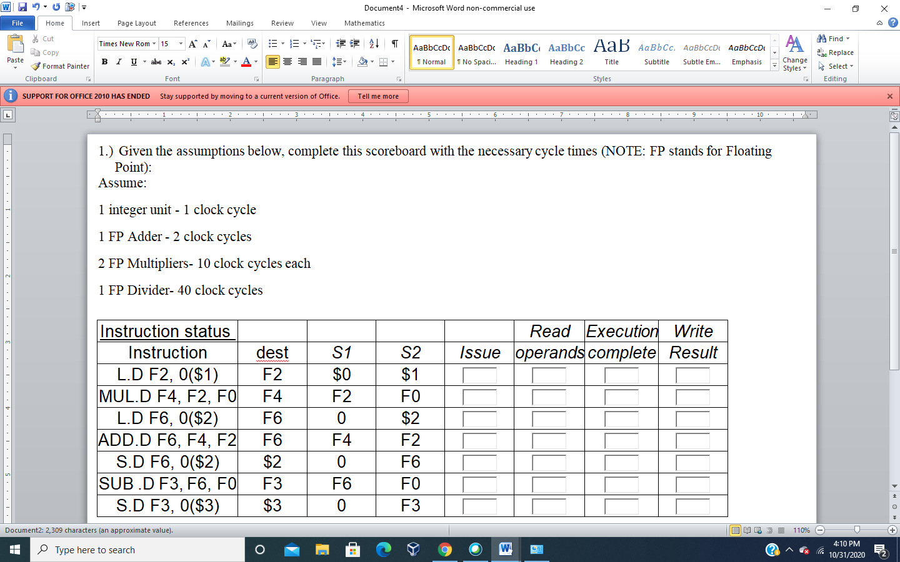Image resolution: width=900 pixels, height=562 pixels.
Task: Toggle superscript formatting
Action: [186, 62]
